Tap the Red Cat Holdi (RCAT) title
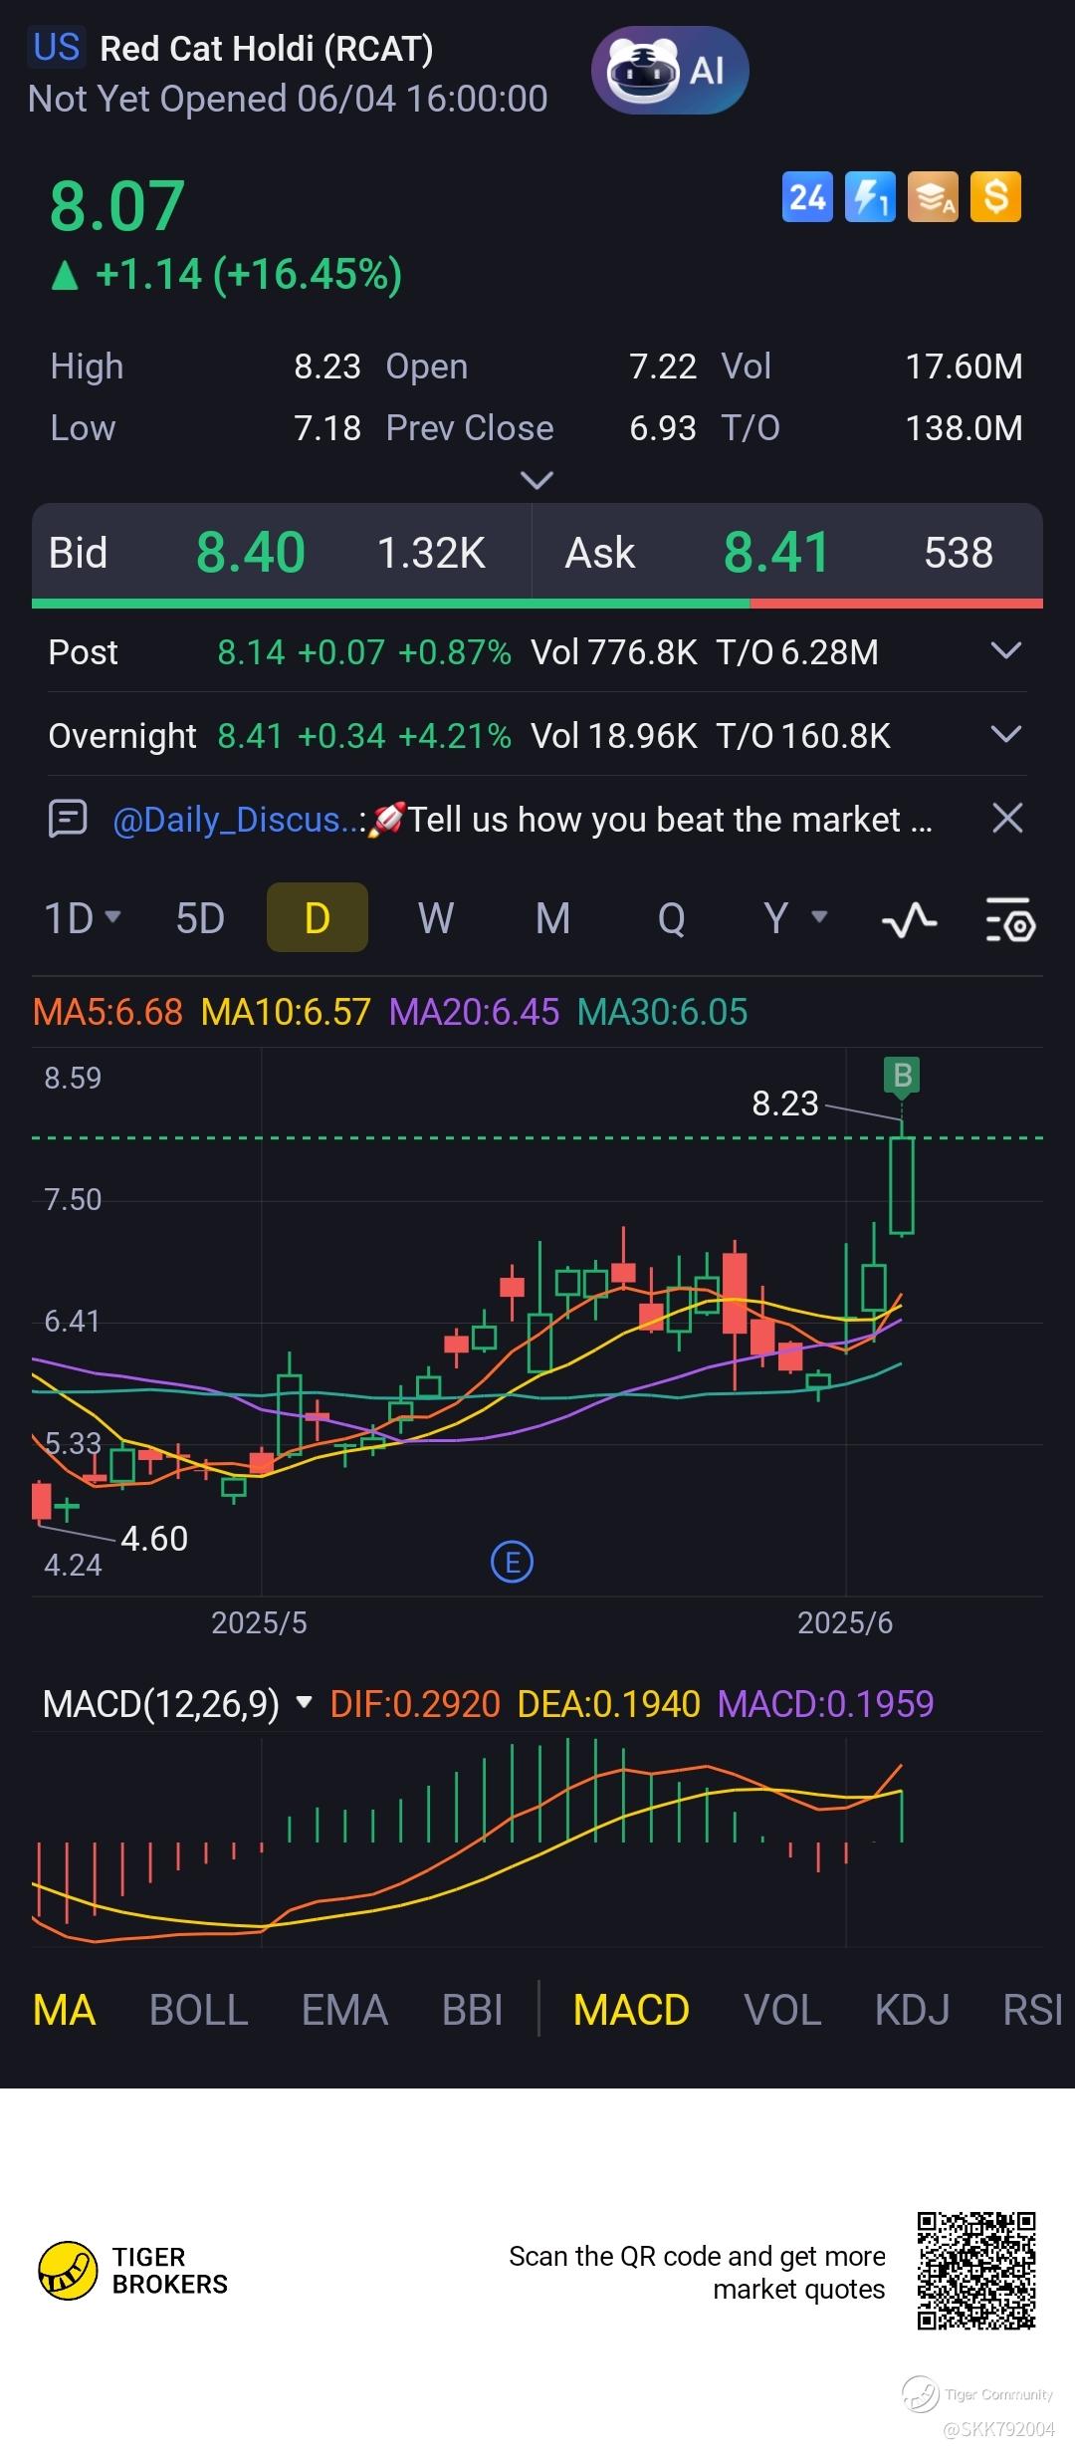Screen dimensions: 1075x2454 [267, 49]
